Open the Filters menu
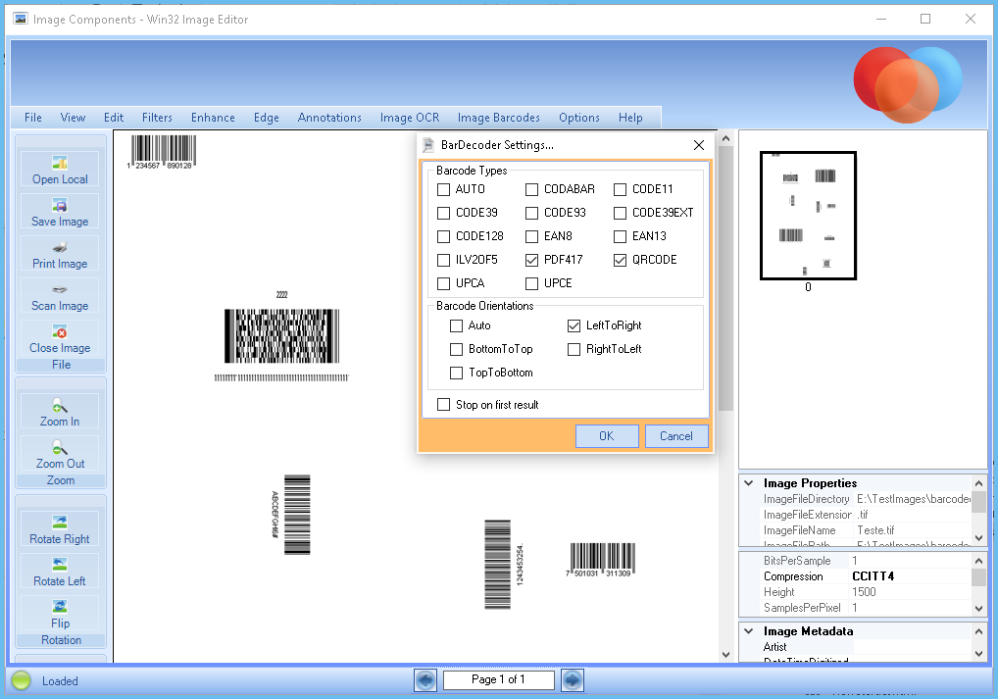 [157, 118]
